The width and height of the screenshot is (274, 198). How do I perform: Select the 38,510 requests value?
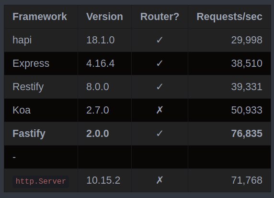coord(247,63)
